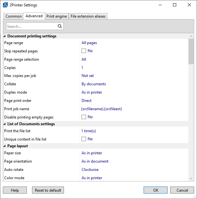Go to File extension aliases tab
This screenshot has height=199, width=197.
(88, 16)
